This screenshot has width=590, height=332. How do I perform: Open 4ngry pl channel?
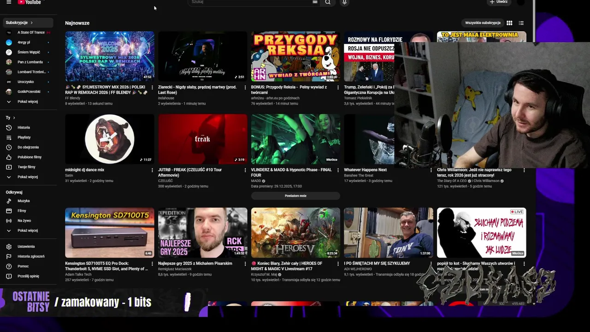pyautogui.click(x=29, y=42)
